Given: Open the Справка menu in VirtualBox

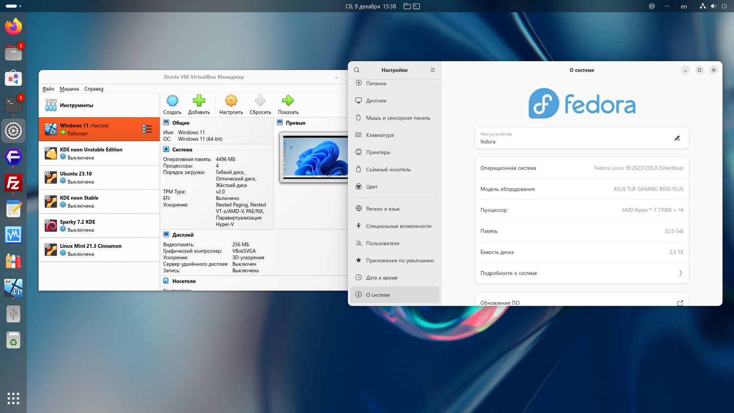Looking at the screenshot, I should pyautogui.click(x=94, y=89).
